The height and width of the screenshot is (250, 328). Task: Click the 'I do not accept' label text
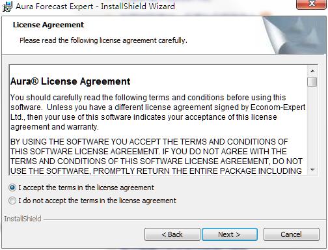[x=97, y=201]
